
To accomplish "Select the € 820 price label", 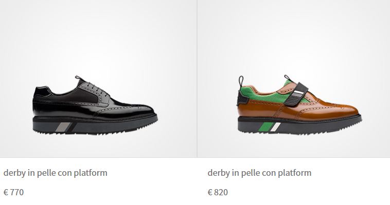I will [218, 192].
